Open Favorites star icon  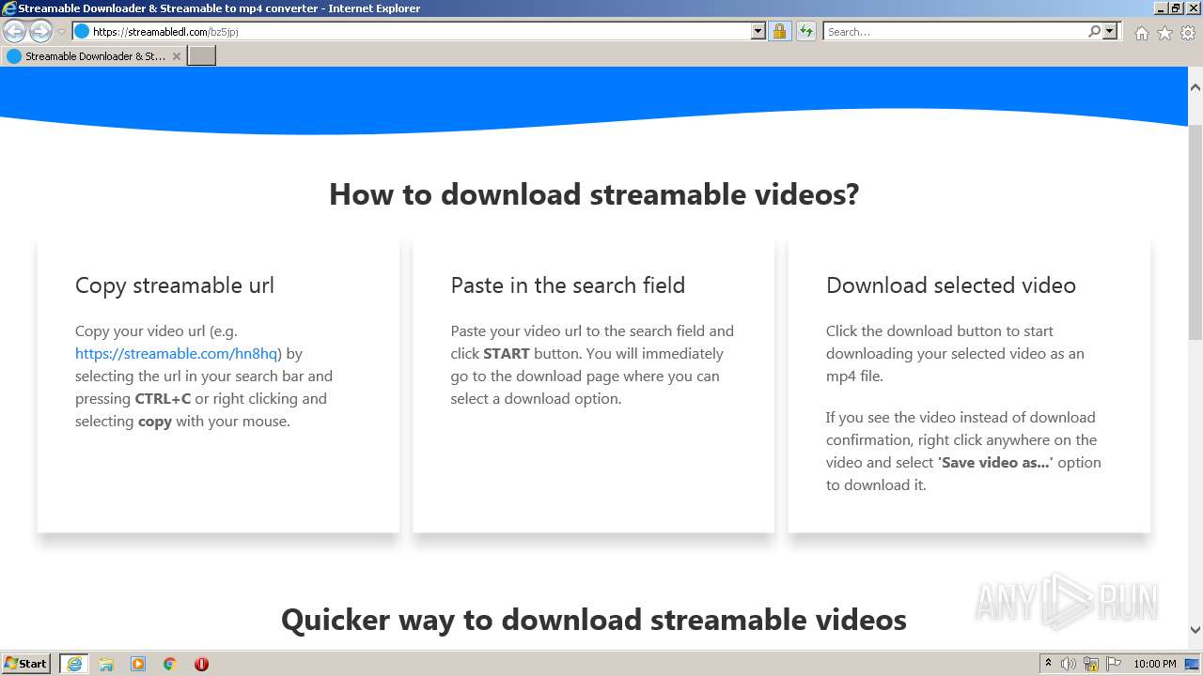click(1164, 33)
